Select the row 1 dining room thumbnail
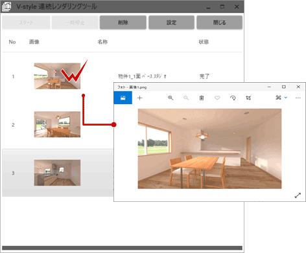The image size is (306, 253). (57, 76)
